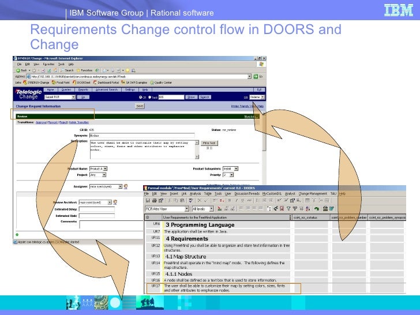
Task: Select the UR17 requirement text in DOORS
Action: click(x=224, y=288)
